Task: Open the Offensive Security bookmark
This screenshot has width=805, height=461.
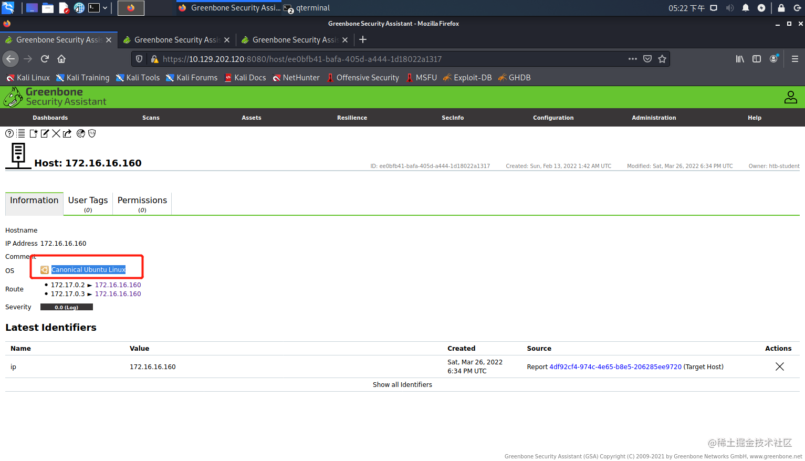Action: [363, 78]
